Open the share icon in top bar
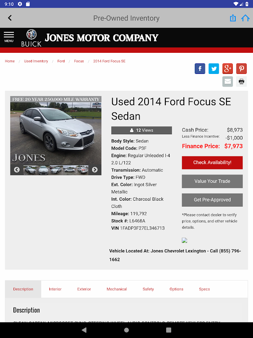Screen dimensions: 253x338 233,18
